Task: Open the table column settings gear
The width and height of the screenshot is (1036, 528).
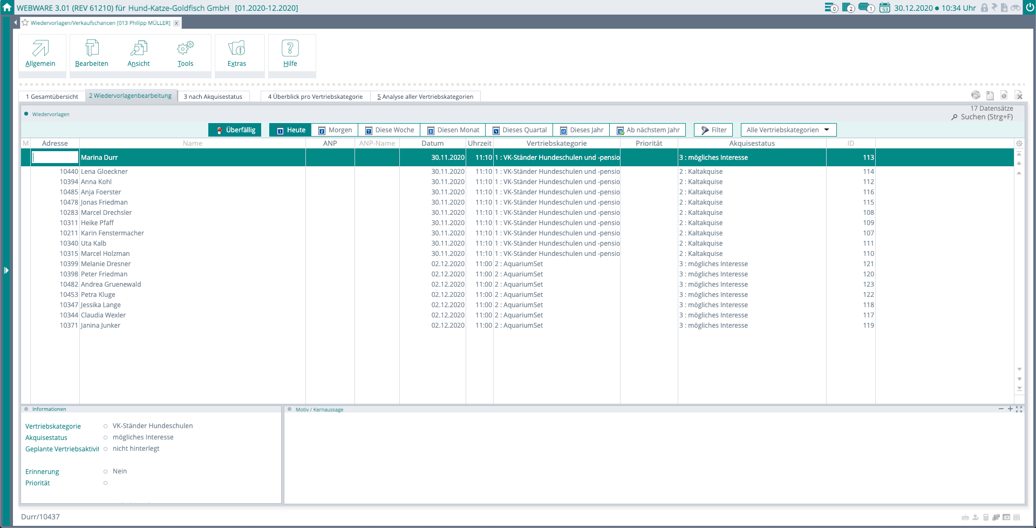Action: click(x=1019, y=144)
